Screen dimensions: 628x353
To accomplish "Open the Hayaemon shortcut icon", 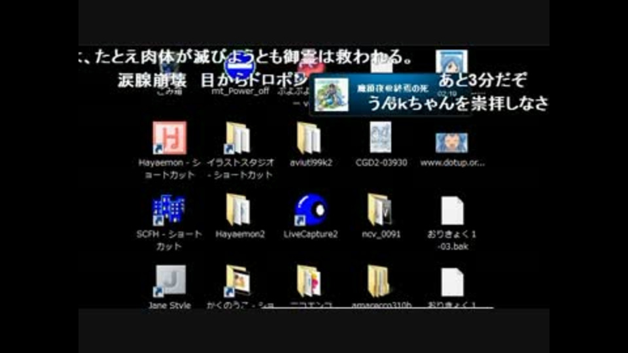I will tap(169, 138).
